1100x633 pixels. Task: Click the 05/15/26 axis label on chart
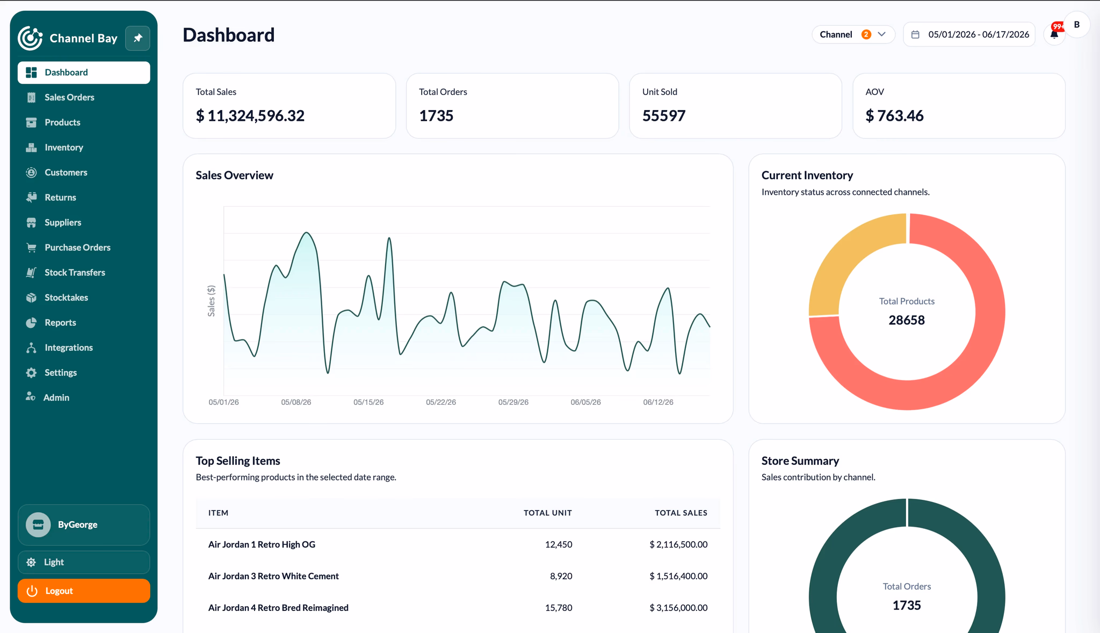[368, 402]
